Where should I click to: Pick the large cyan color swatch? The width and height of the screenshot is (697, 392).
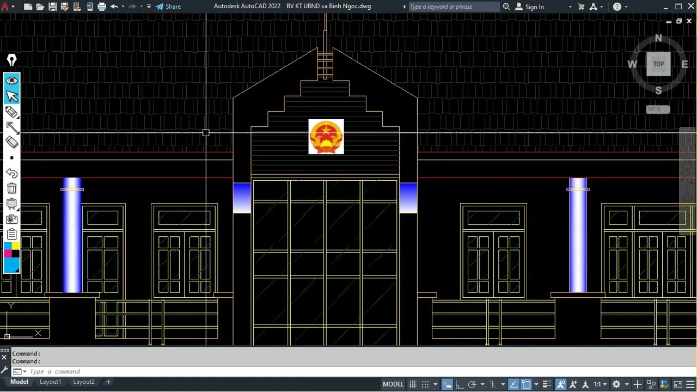(11, 265)
